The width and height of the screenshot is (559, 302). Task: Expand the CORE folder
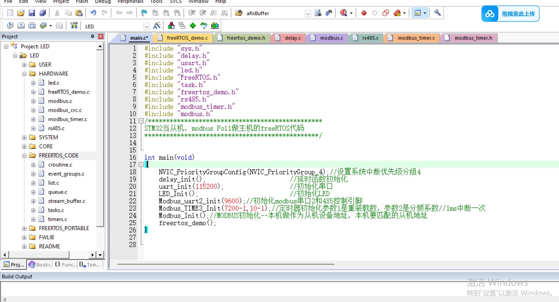24,147
